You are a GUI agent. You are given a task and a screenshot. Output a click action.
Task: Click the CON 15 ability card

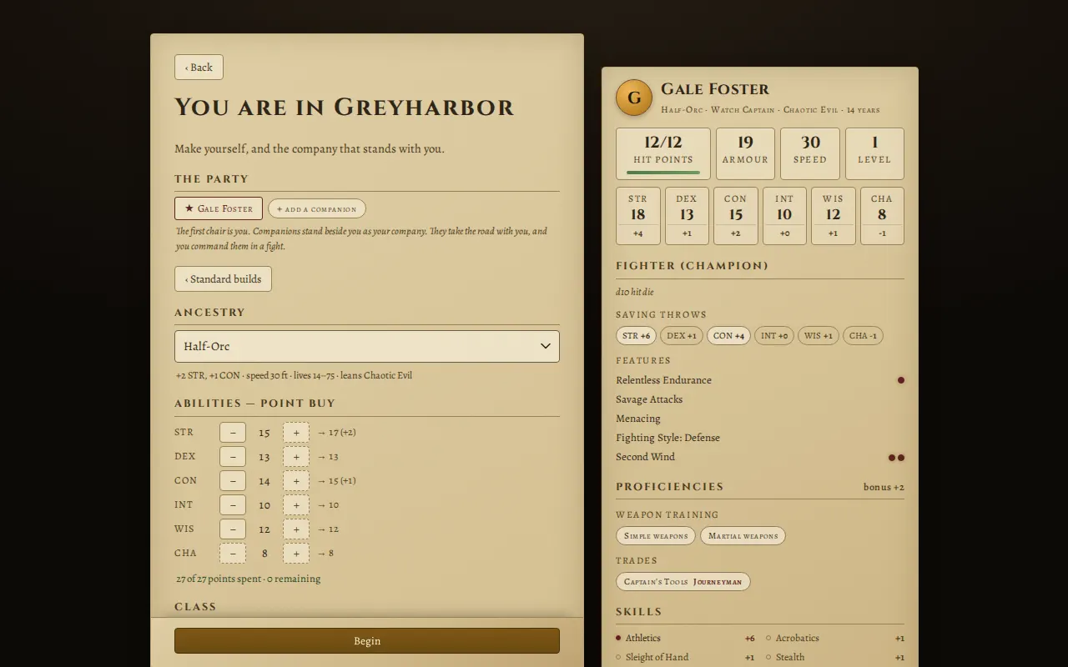click(736, 216)
